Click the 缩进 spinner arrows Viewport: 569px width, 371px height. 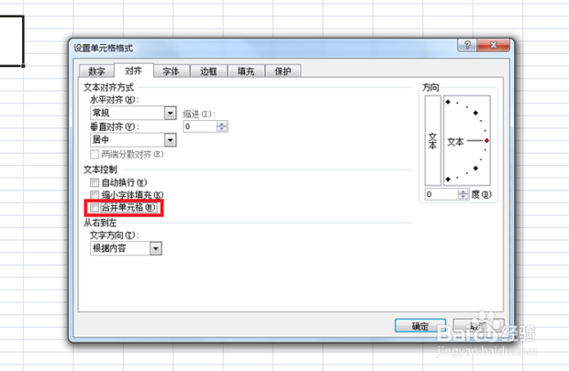[222, 126]
